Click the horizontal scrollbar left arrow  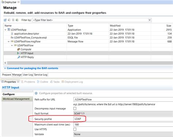point(5,63)
